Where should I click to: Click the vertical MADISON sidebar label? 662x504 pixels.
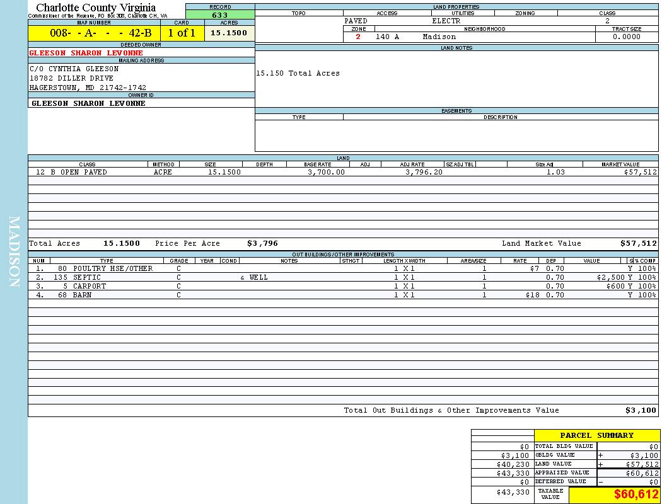click(x=14, y=252)
